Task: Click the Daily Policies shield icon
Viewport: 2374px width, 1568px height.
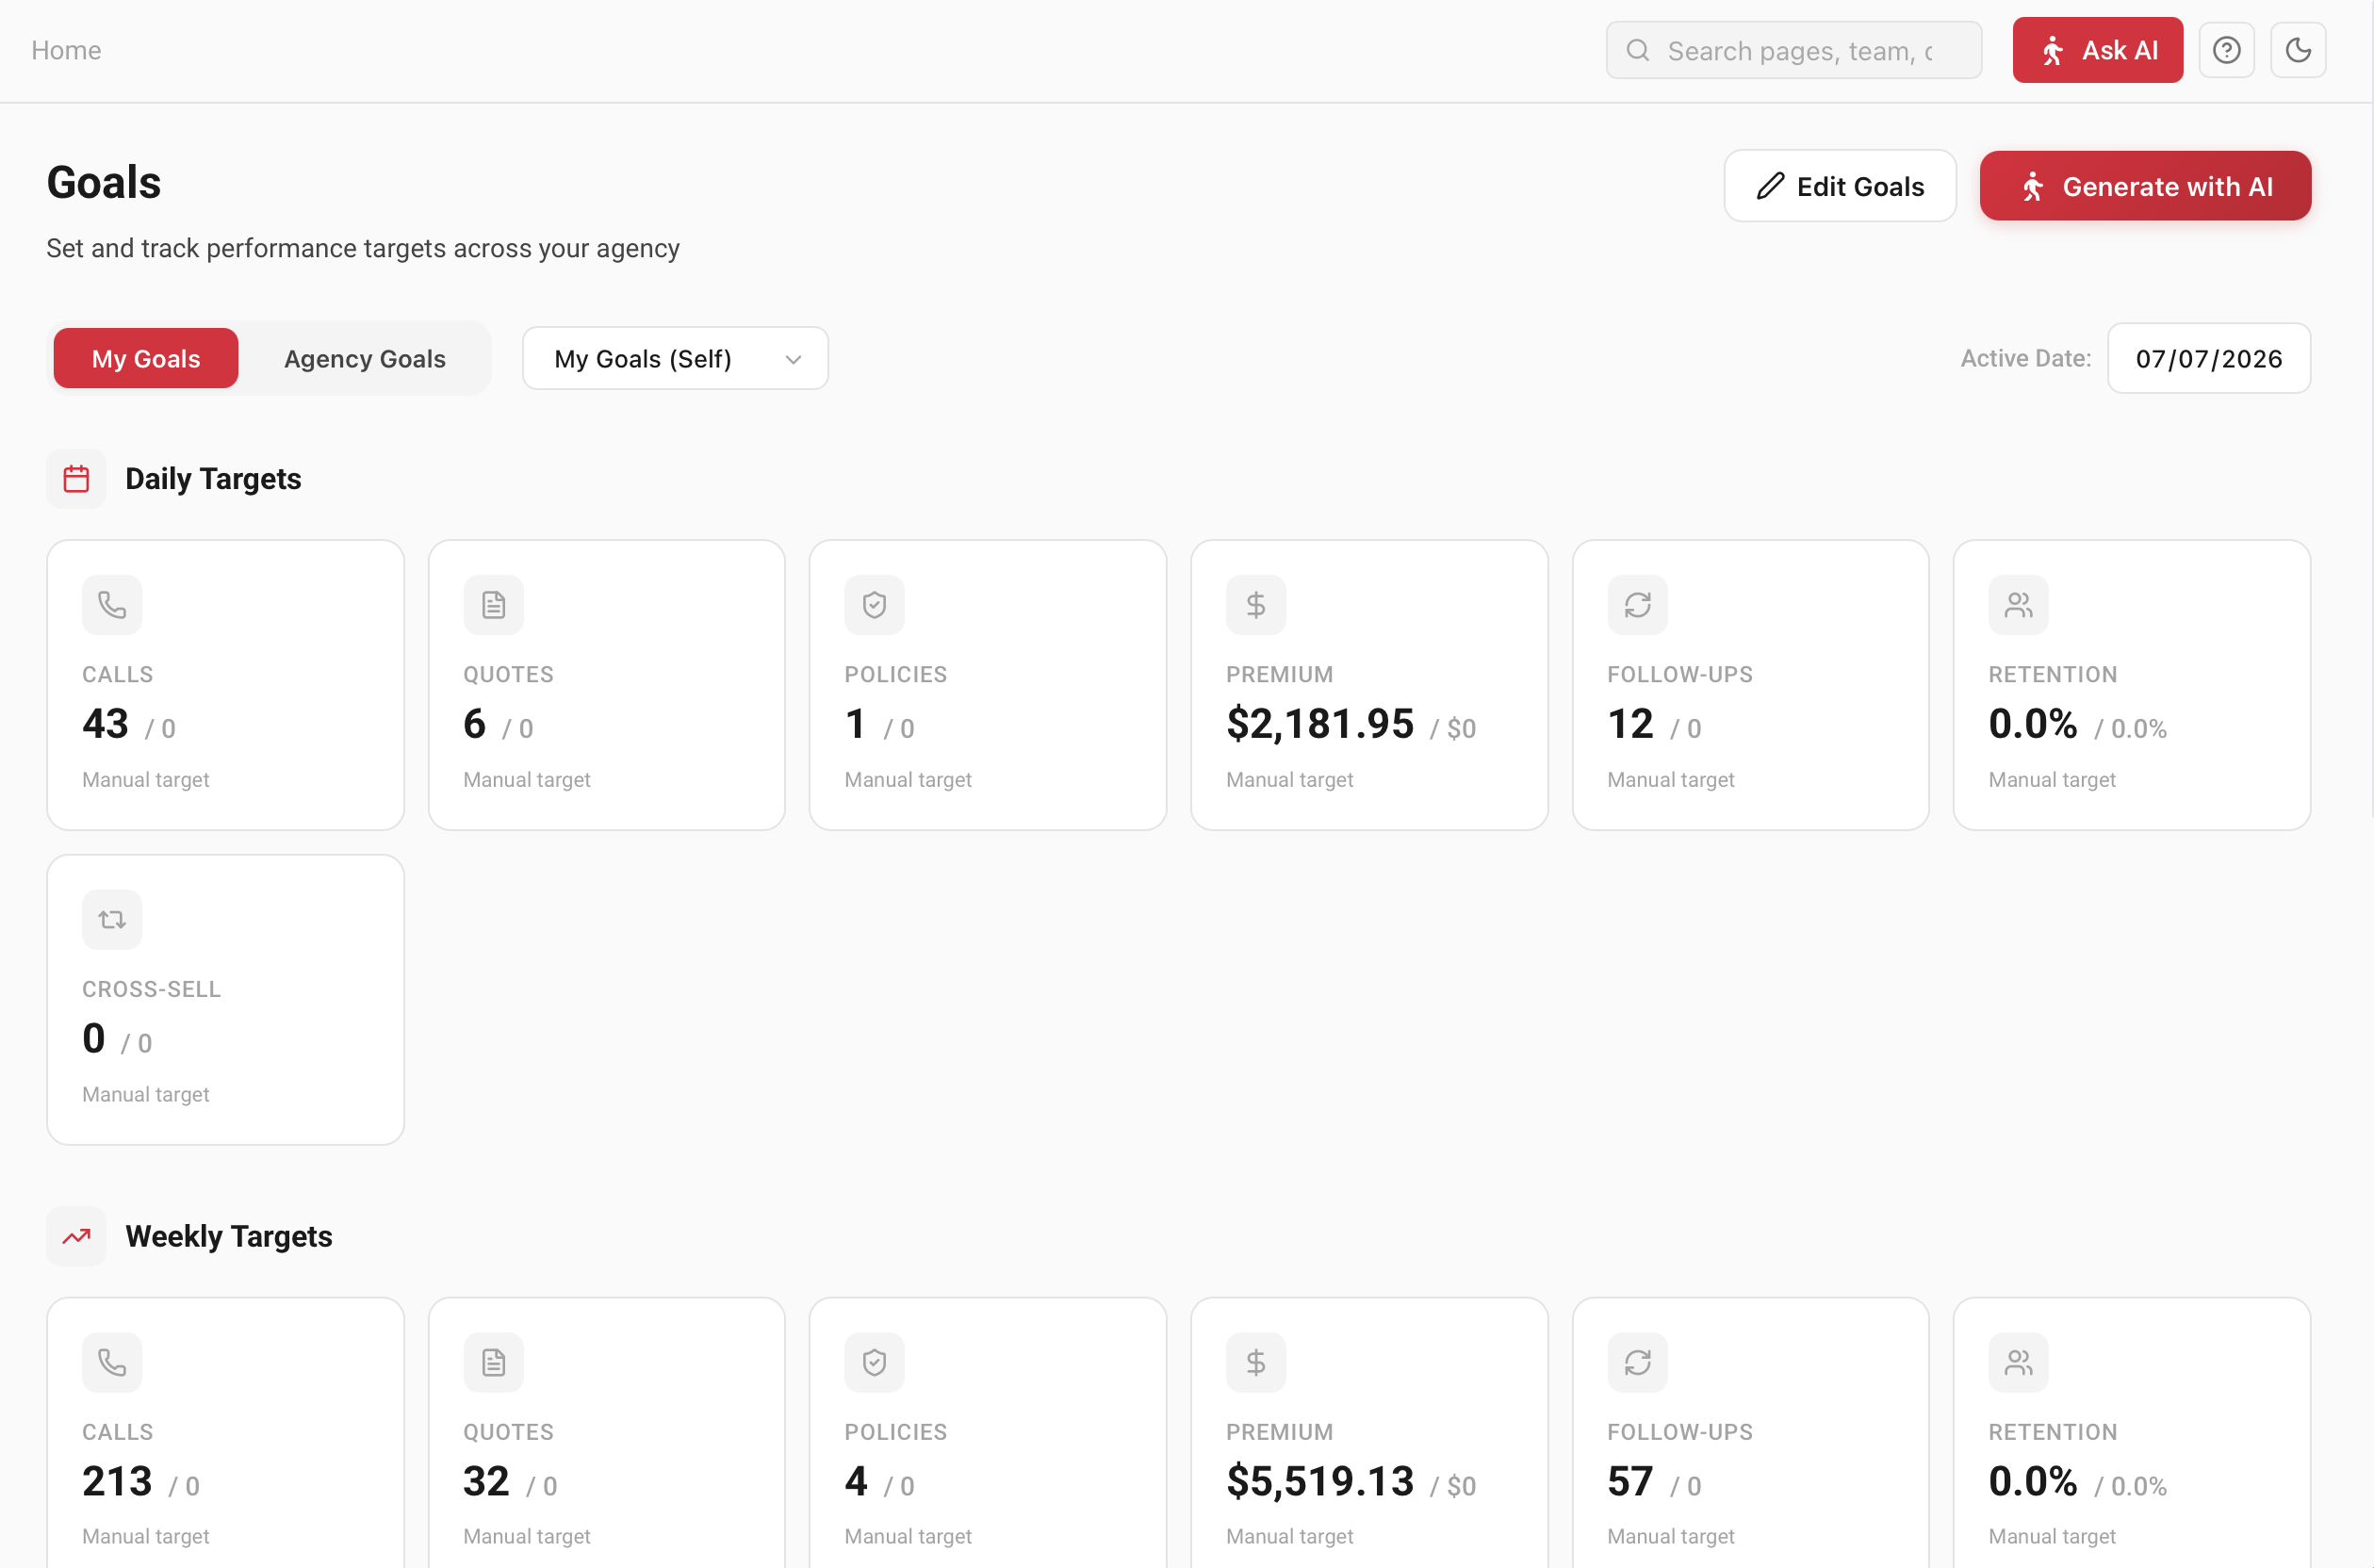Action: click(x=874, y=605)
